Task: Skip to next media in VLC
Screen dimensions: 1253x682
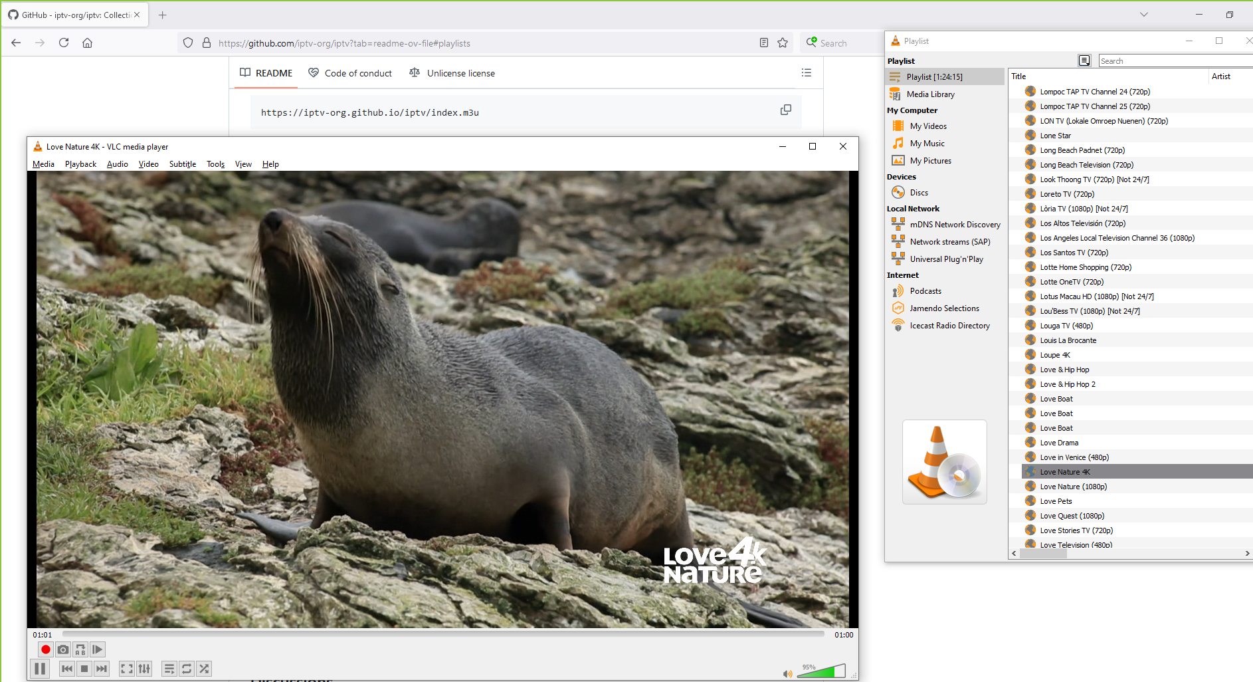Action: tap(102, 669)
